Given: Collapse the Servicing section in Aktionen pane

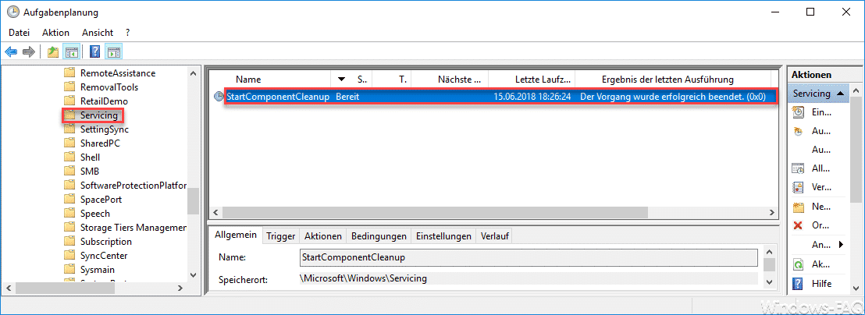Looking at the screenshot, I should (839, 94).
